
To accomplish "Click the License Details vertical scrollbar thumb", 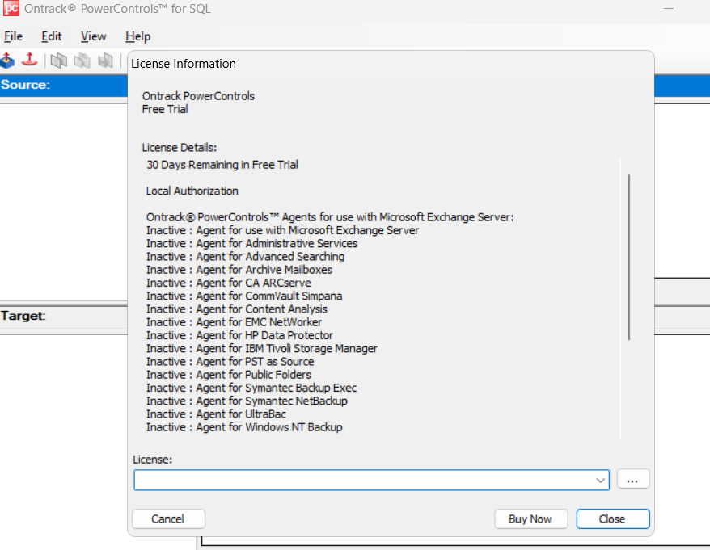I will point(629,257).
